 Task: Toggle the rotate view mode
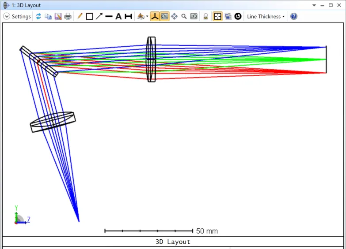pos(164,16)
